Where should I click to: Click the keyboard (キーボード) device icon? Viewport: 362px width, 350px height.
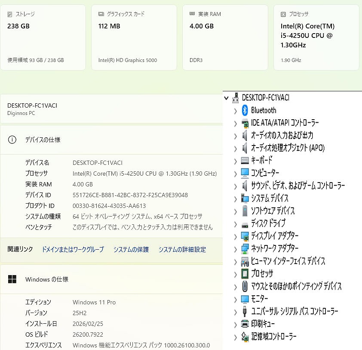(x=245, y=161)
